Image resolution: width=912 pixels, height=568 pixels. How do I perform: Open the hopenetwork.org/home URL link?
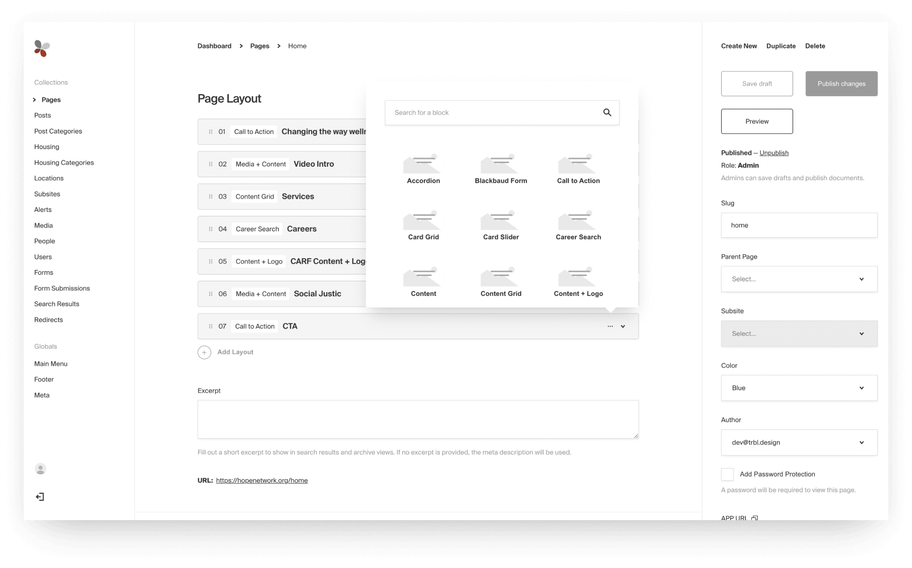click(262, 480)
